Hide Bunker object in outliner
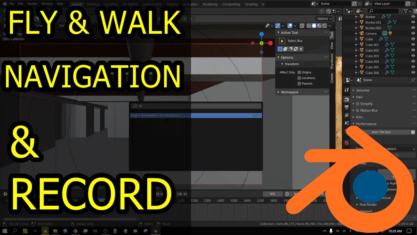417x235 pixels. tap(413, 17)
